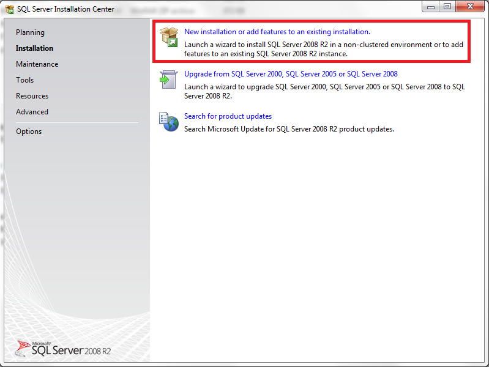Open the Maintenance section
Viewport: 489px width, 367px height.
coord(37,64)
